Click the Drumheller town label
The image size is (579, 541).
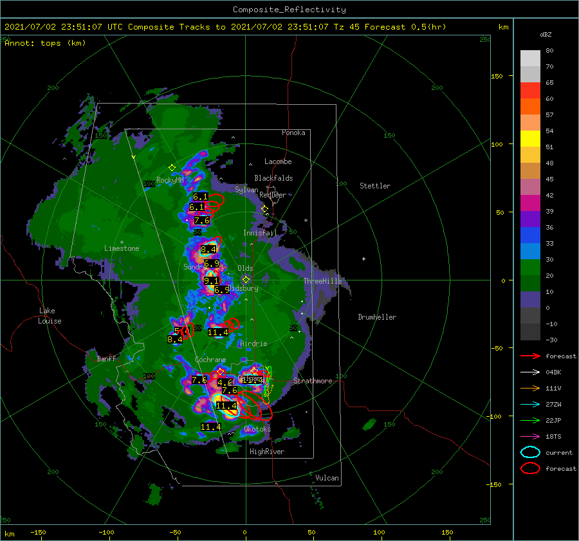tap(377, 317)
